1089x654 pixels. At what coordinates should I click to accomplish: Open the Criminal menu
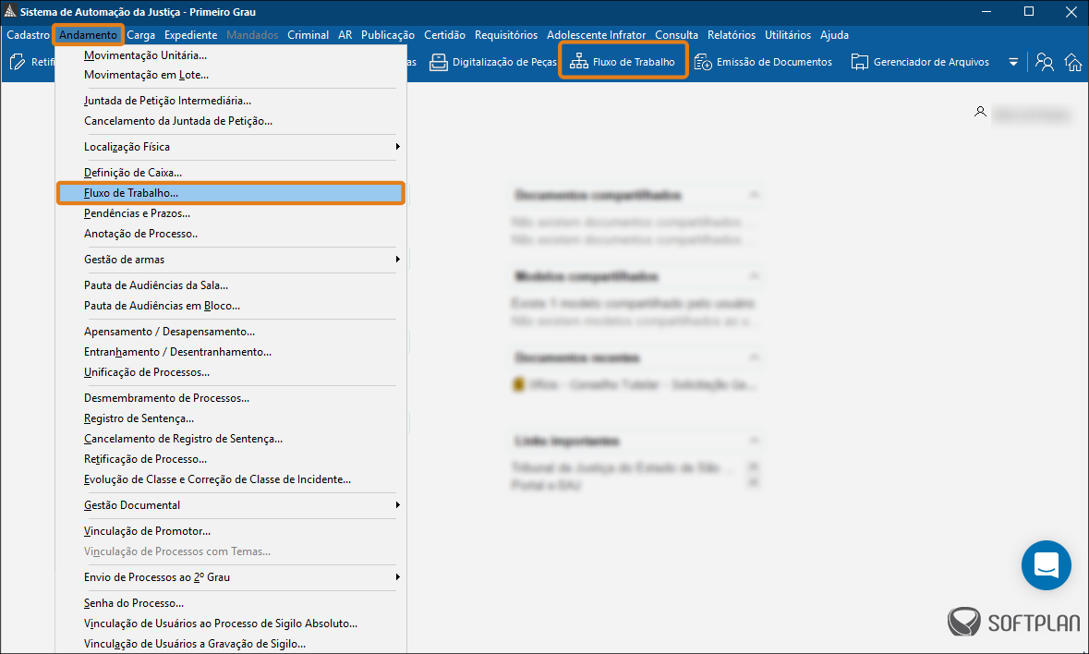click(308, 35)
